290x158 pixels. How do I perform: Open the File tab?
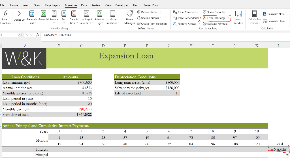pyautogui.click(x=2, y=5)
